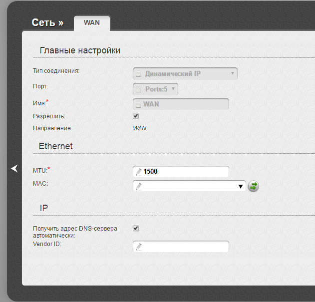Open the Порт Ports:5 dropdown

[x=156, y=89]
